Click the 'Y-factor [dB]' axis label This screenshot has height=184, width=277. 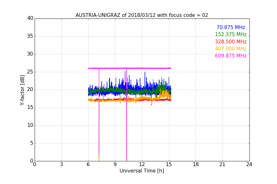22,90
